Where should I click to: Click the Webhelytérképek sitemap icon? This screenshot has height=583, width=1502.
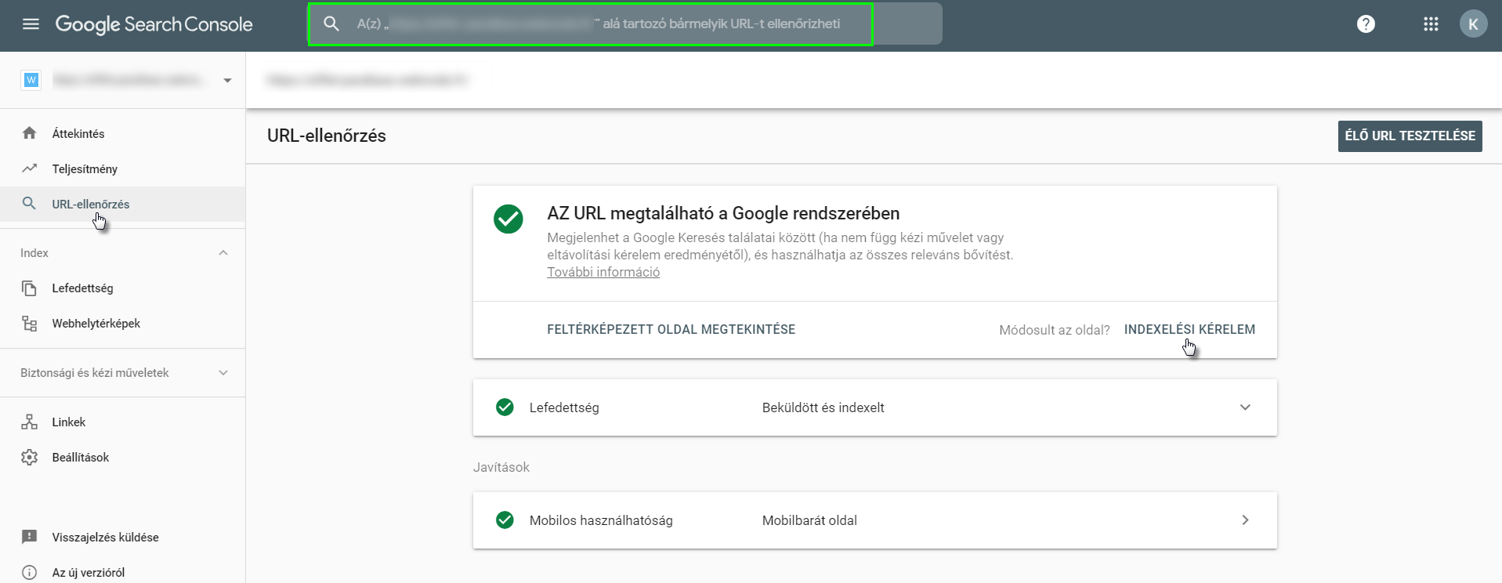pos(30,324)
